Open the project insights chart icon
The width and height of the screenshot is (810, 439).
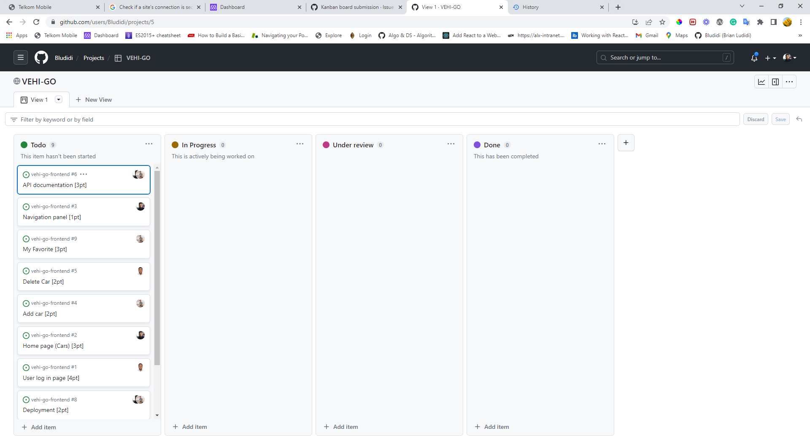click(x=761, y=81)
